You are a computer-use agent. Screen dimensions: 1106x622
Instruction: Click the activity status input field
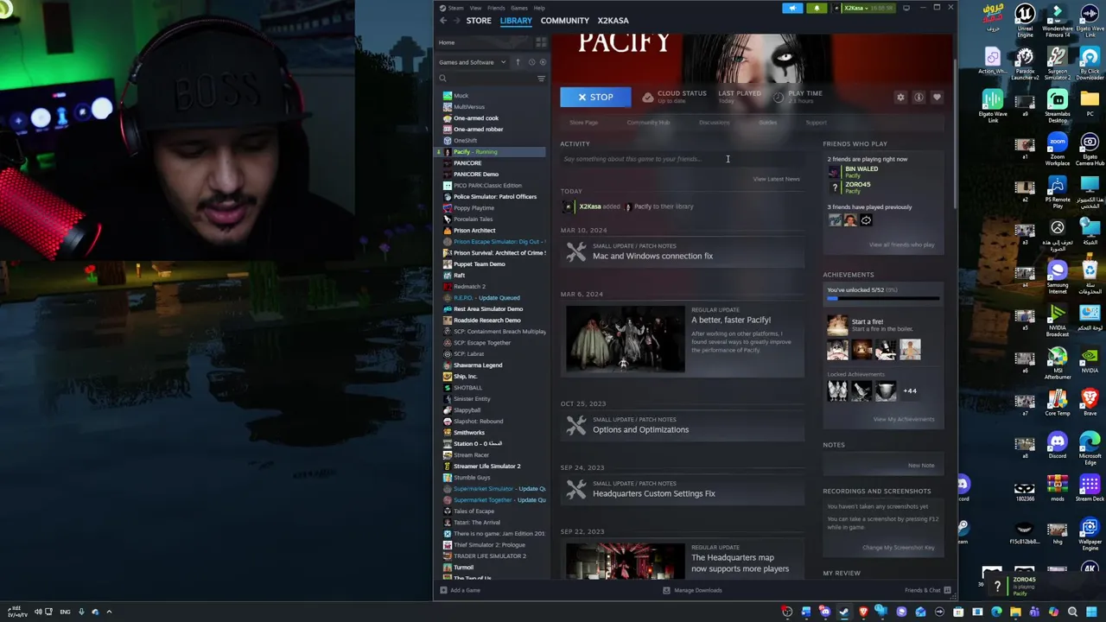[x=683, y=159]
